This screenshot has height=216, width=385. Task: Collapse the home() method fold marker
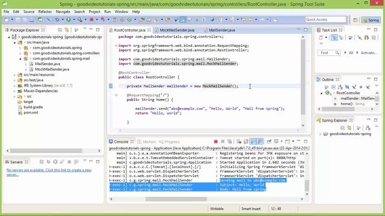pyautogui.click(x=116, y=95)
